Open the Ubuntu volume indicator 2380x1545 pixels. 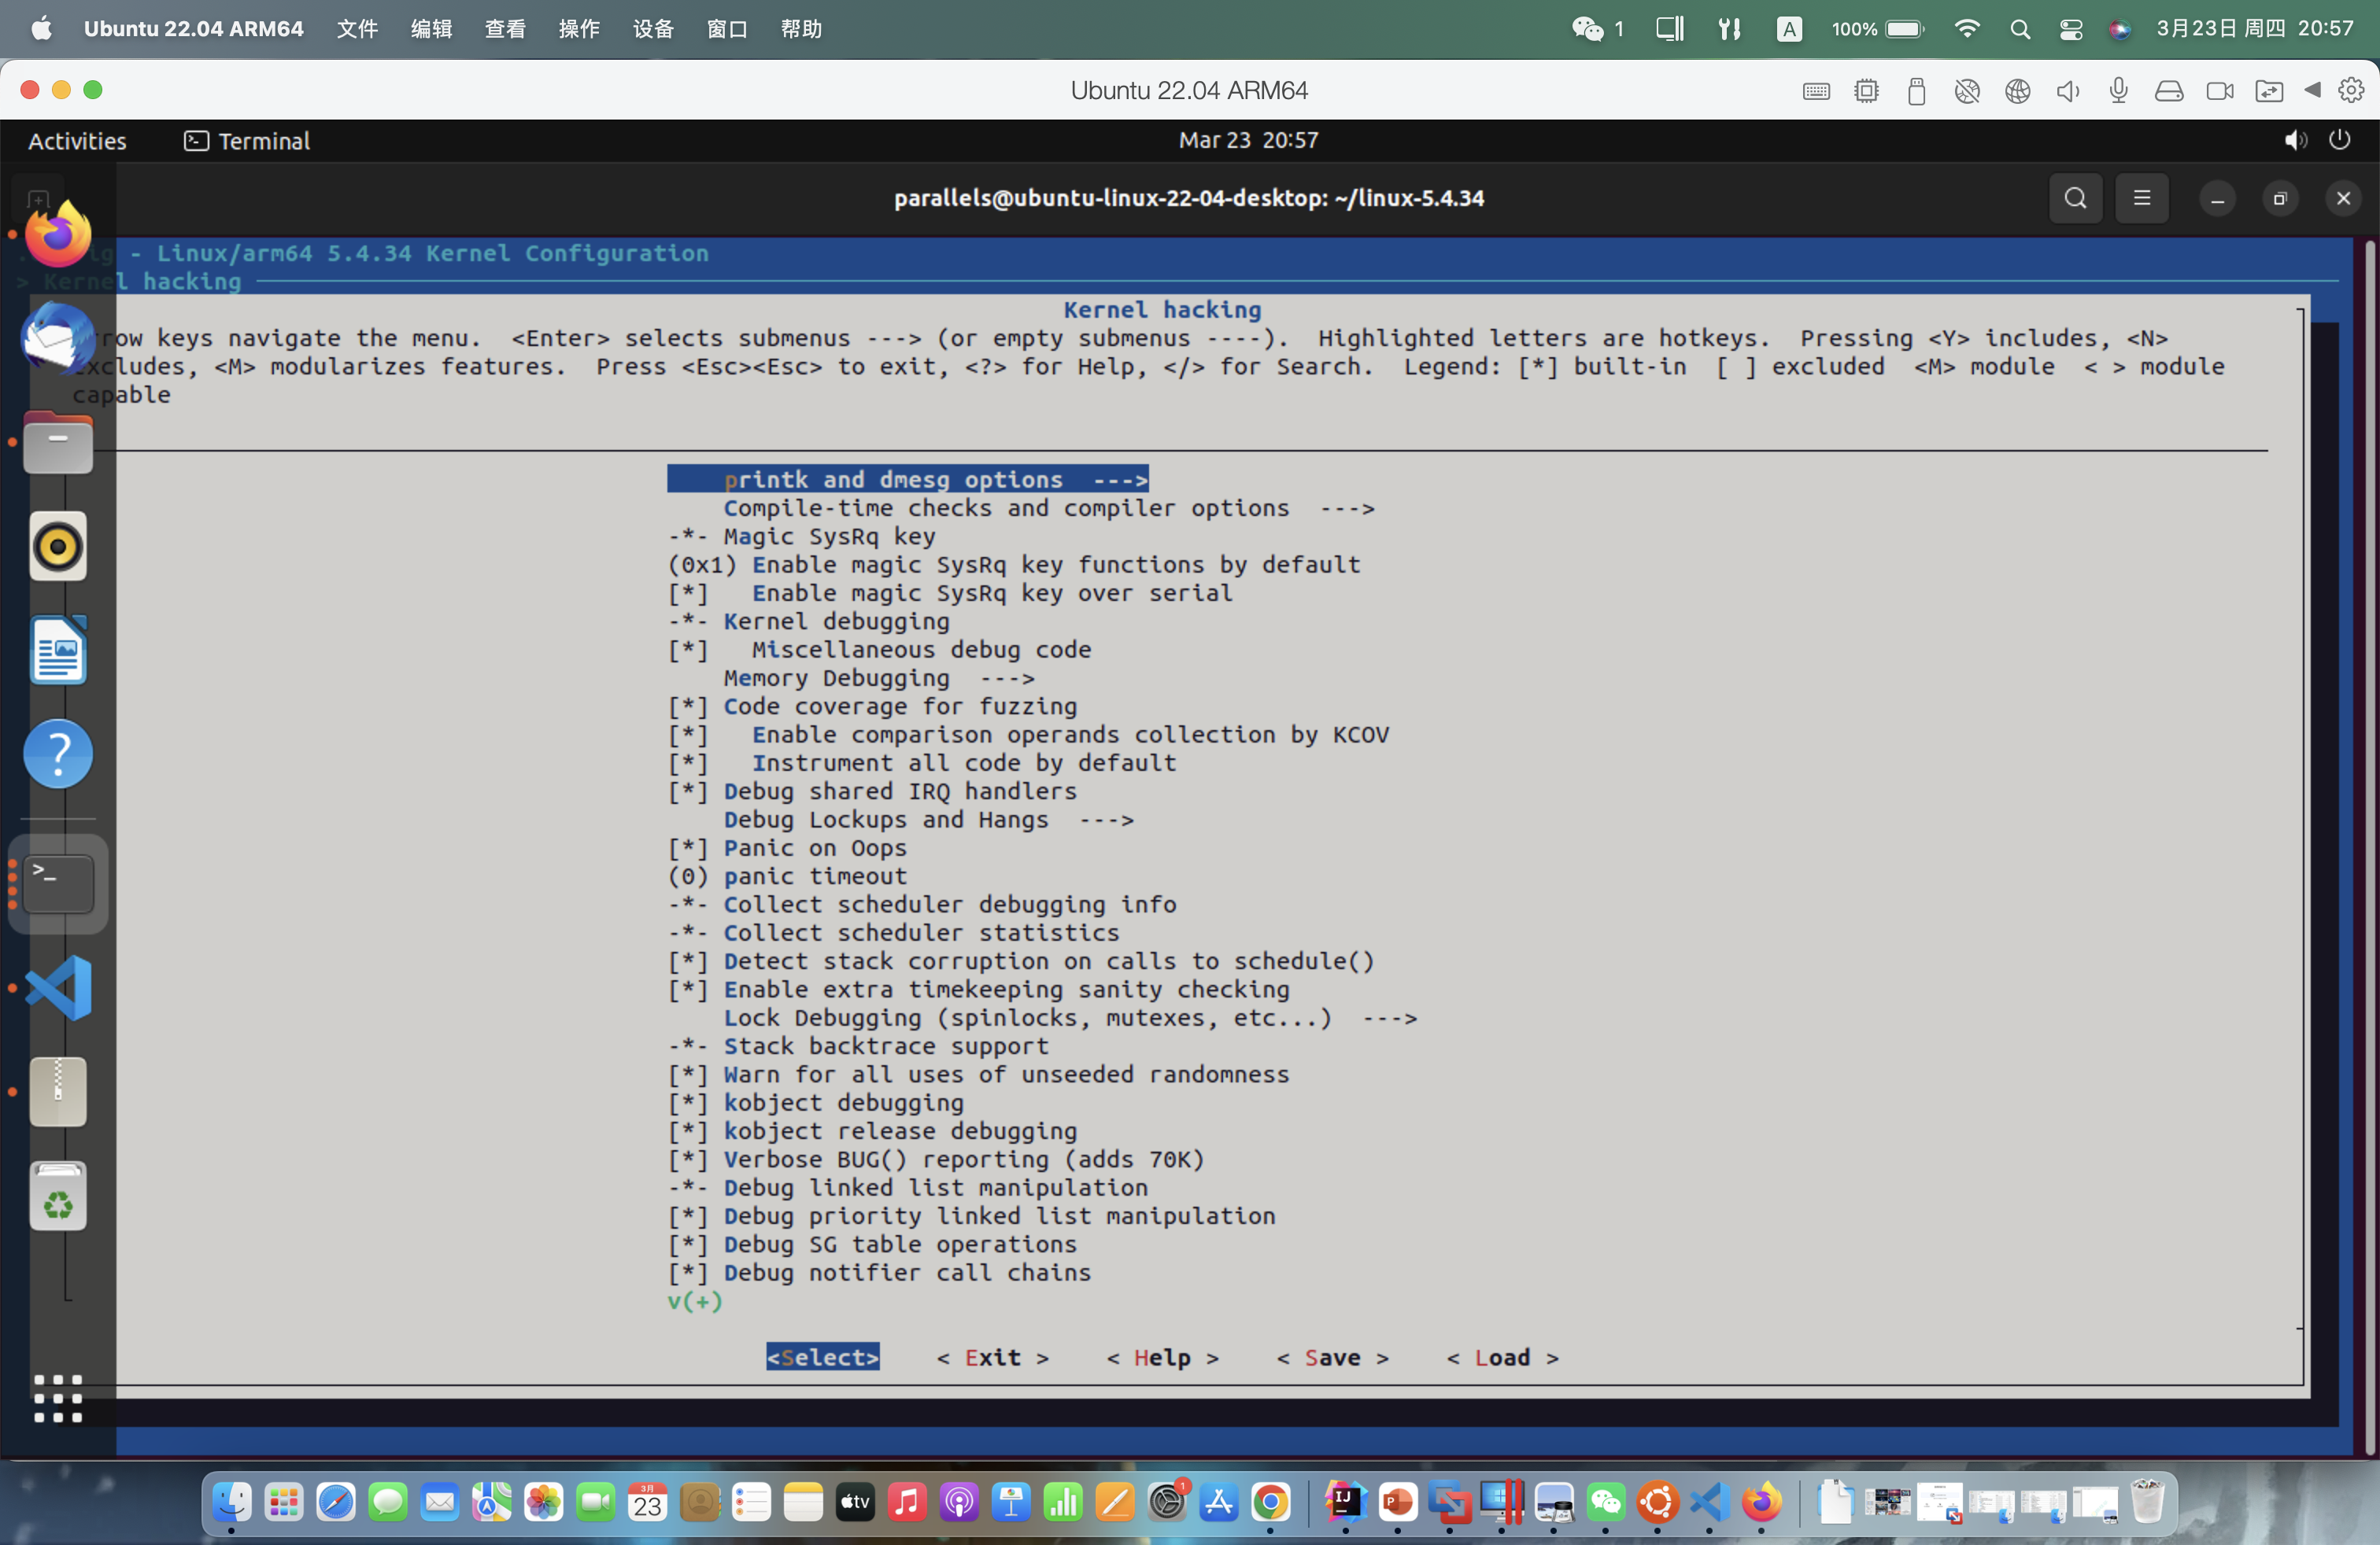(x=2295, y=141)
